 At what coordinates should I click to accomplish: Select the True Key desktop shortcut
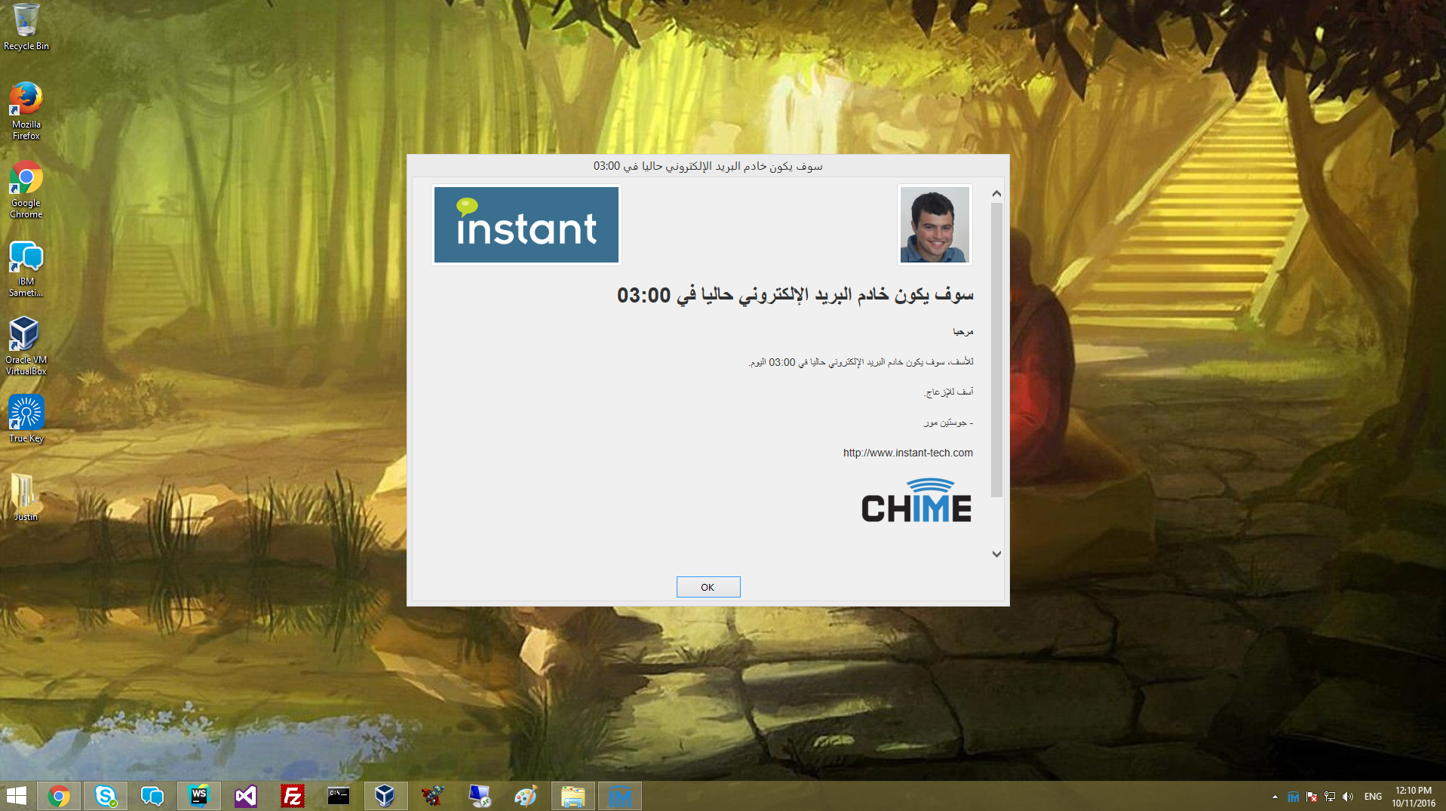[26, 419]
